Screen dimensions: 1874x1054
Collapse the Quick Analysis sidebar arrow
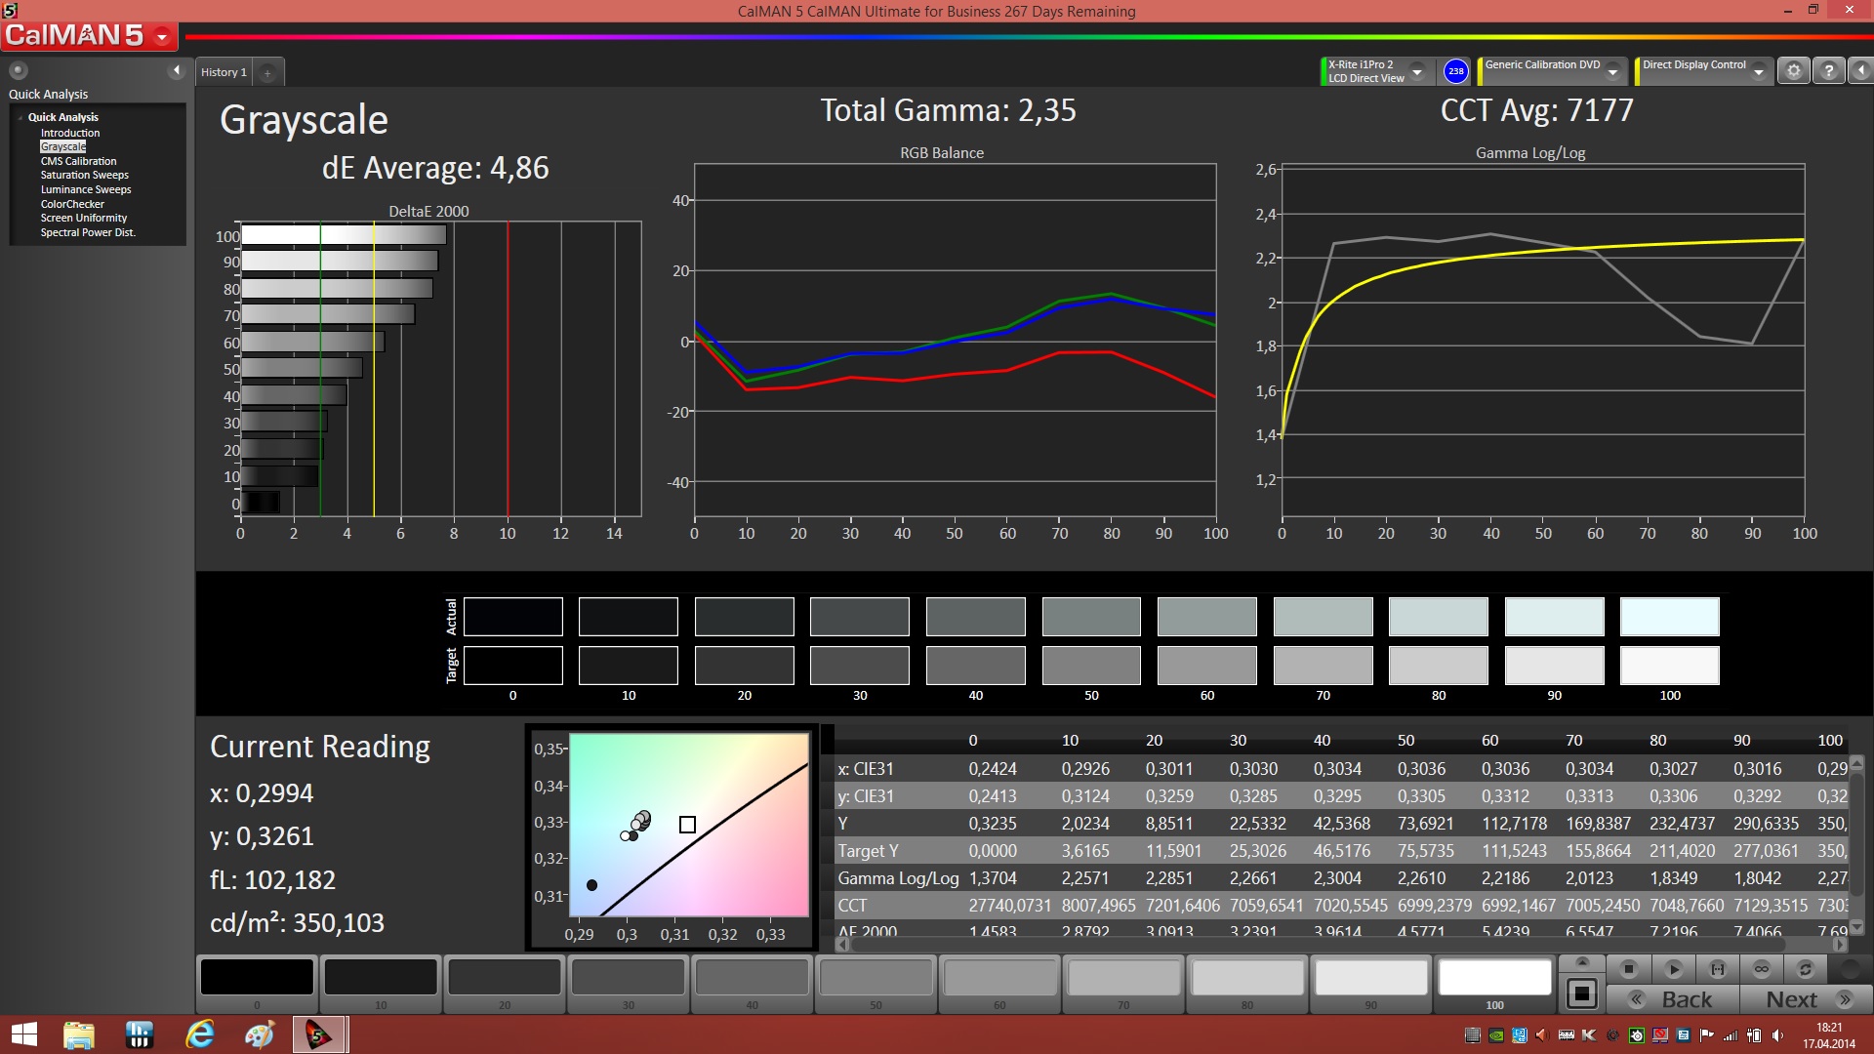[177, 70]
